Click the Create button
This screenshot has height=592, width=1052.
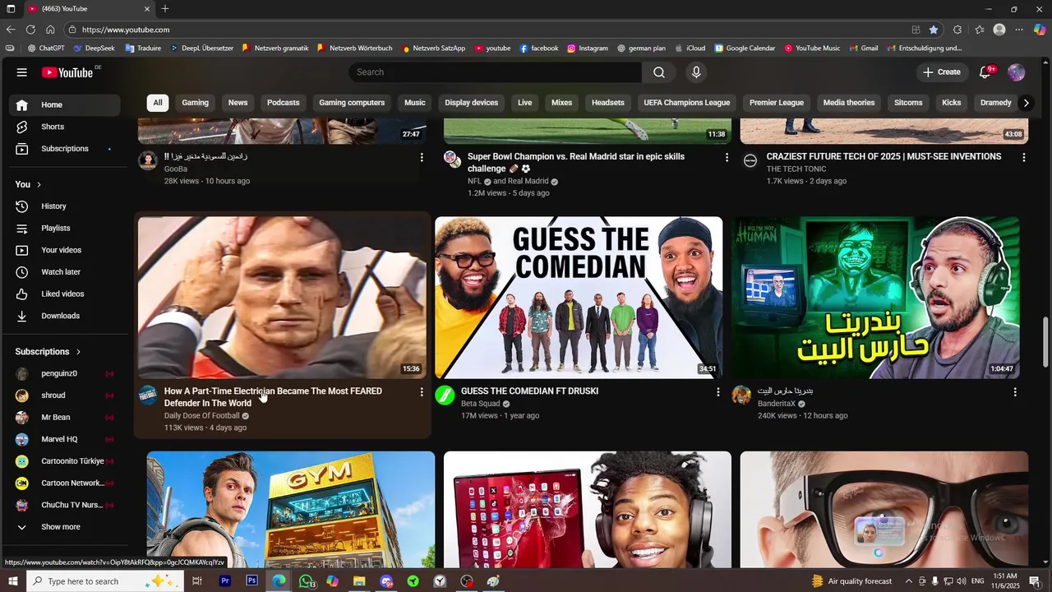(942, 72)
